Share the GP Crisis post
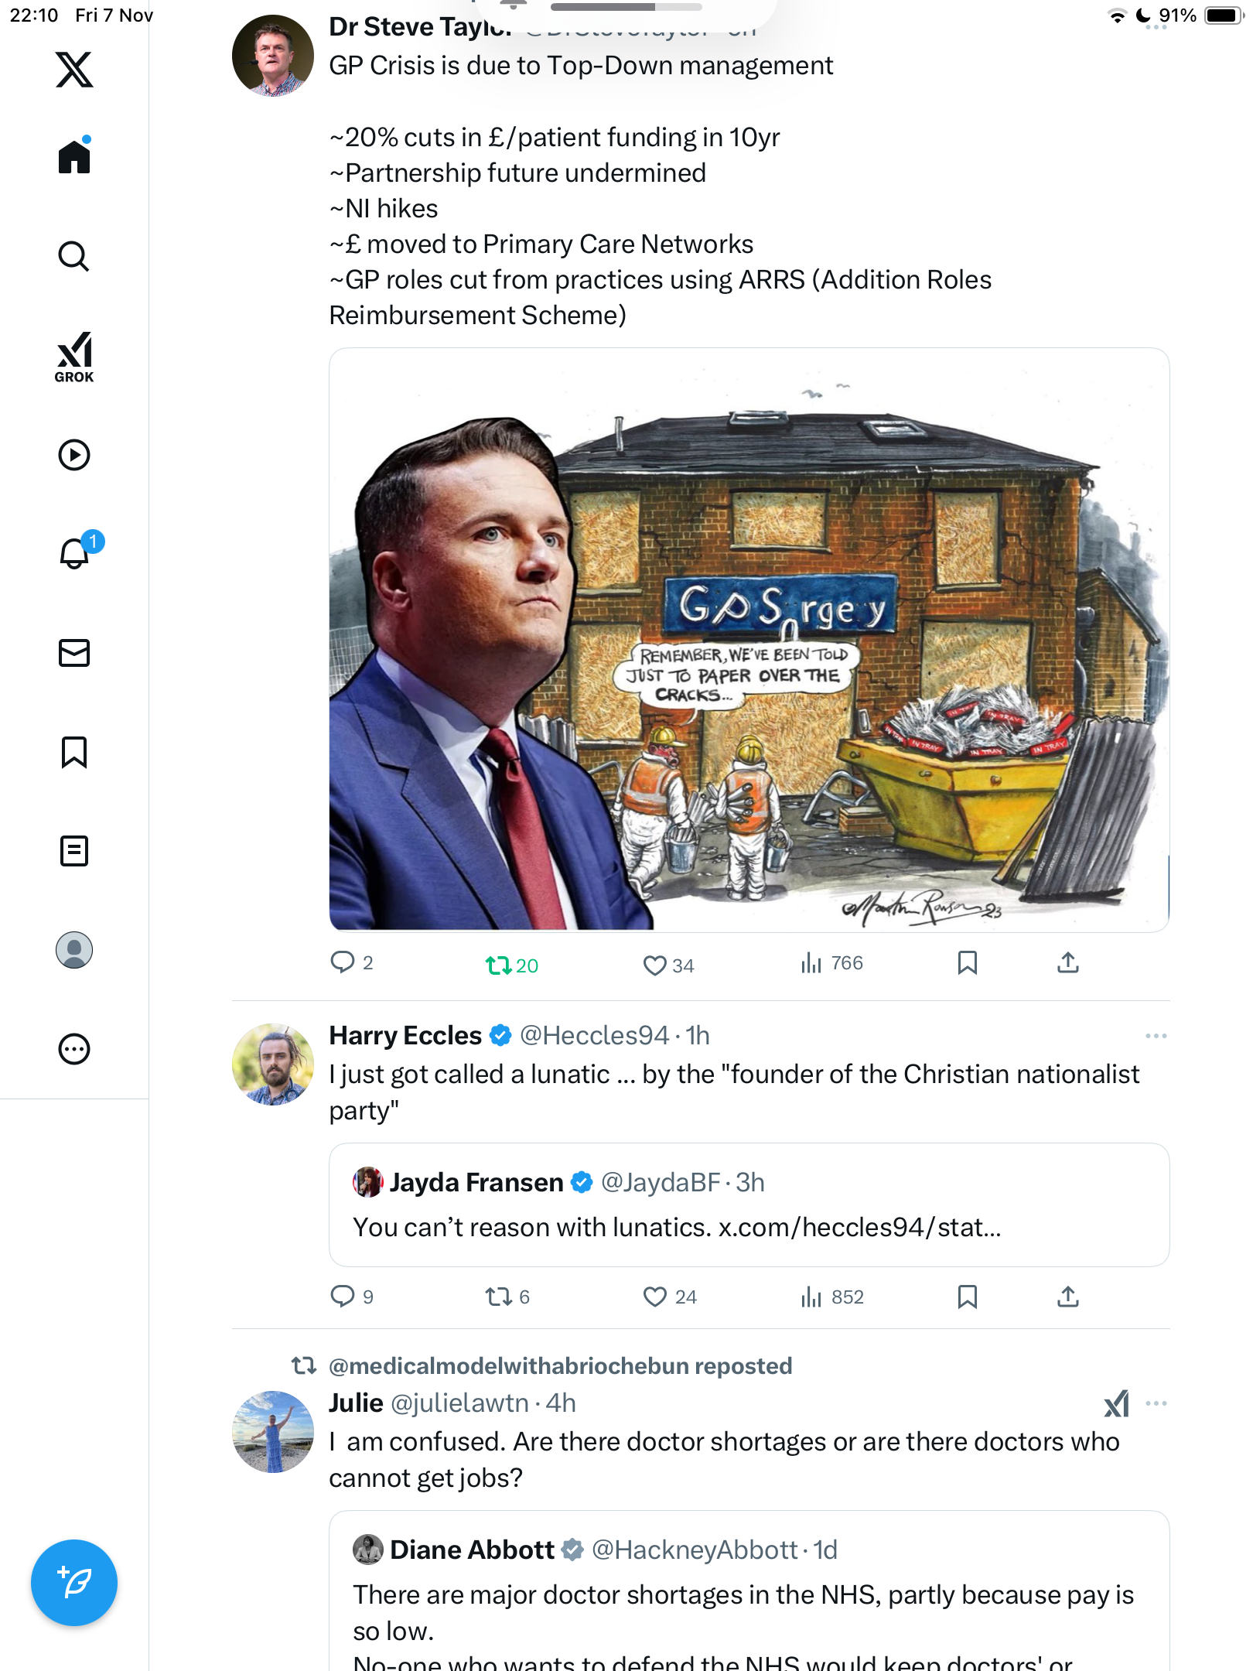This screenshot has width=1253, height=1671. [x=1067, y=963]
